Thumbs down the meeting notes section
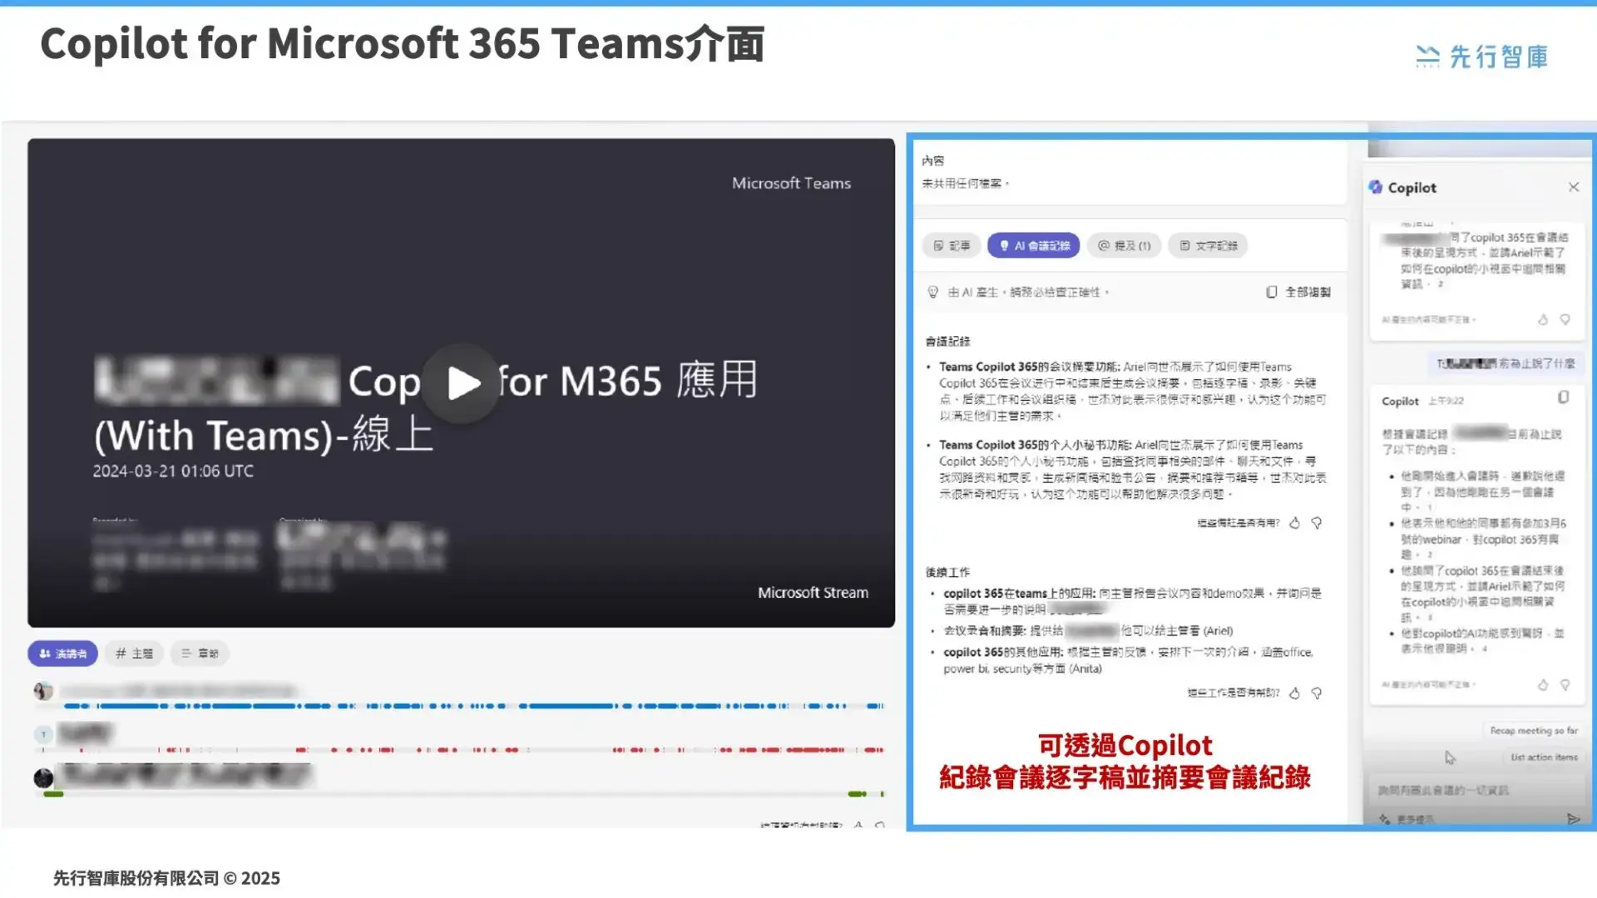Screen dimensions: 1597x898 (1317, 523)
